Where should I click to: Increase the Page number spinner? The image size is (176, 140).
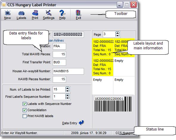(x=117, y=33)
